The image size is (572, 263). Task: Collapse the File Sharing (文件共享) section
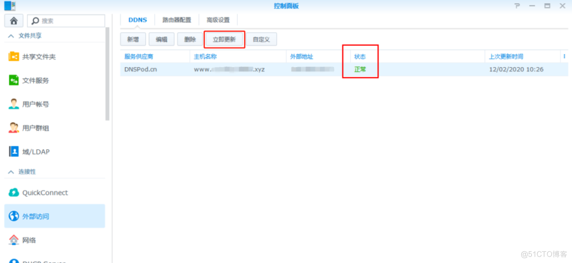coord(11,36)
